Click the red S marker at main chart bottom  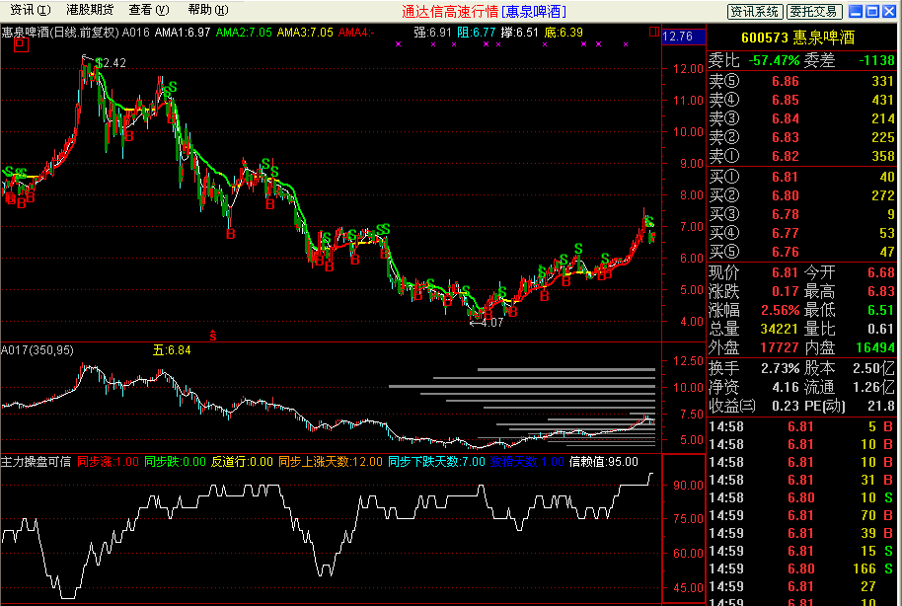pos(213,335)
